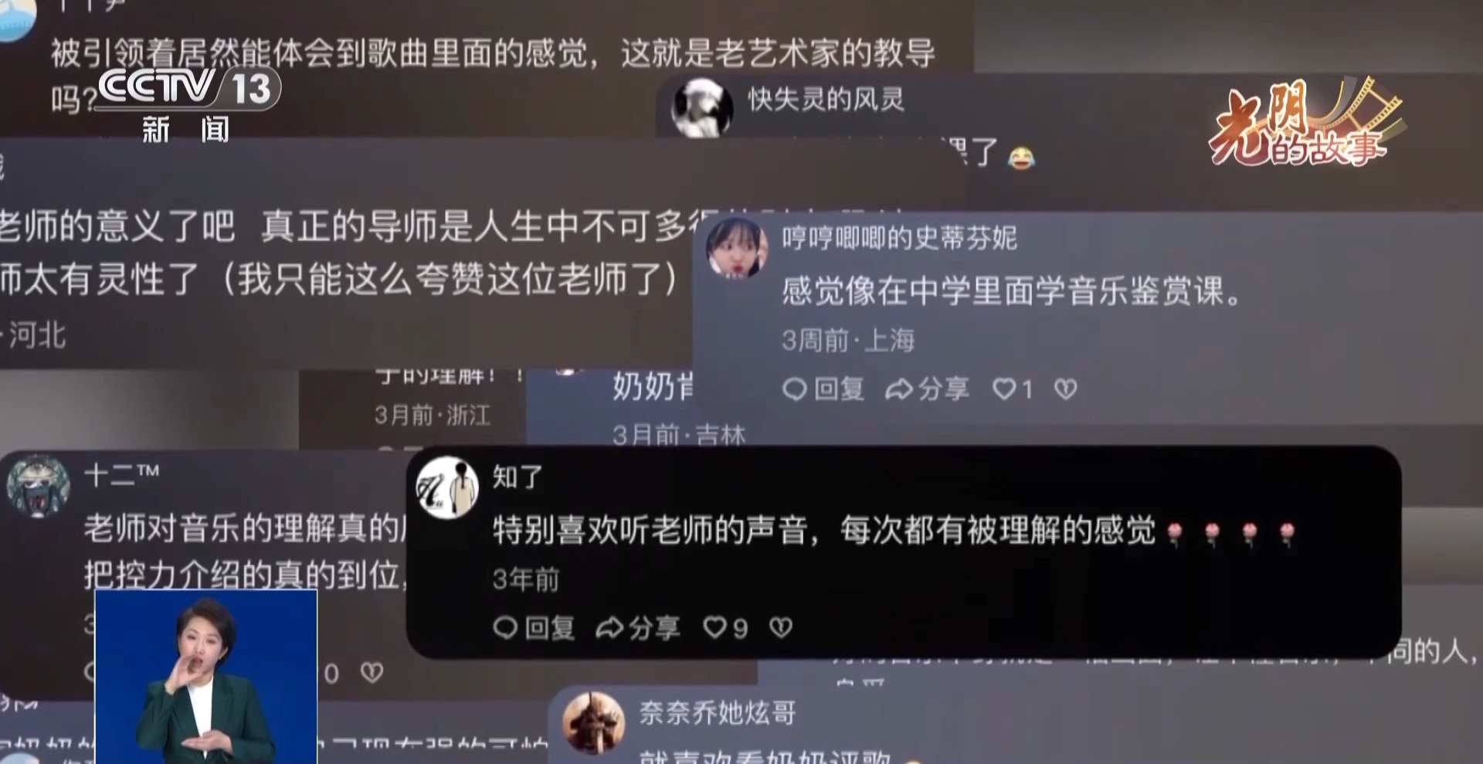Click username 知了

pos(518,477)
